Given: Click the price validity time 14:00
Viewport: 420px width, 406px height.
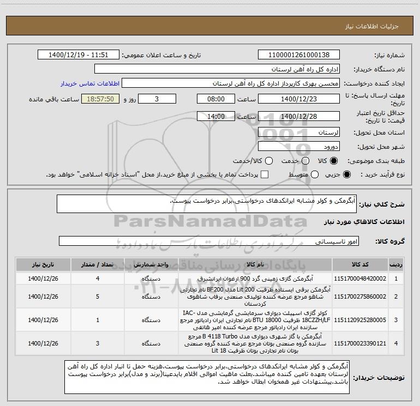Looking at the screenshot, I should point(216,116).
